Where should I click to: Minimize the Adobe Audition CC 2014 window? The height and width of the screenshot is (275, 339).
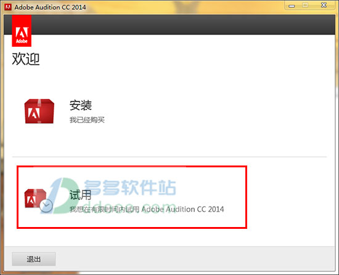coord(292,6)
